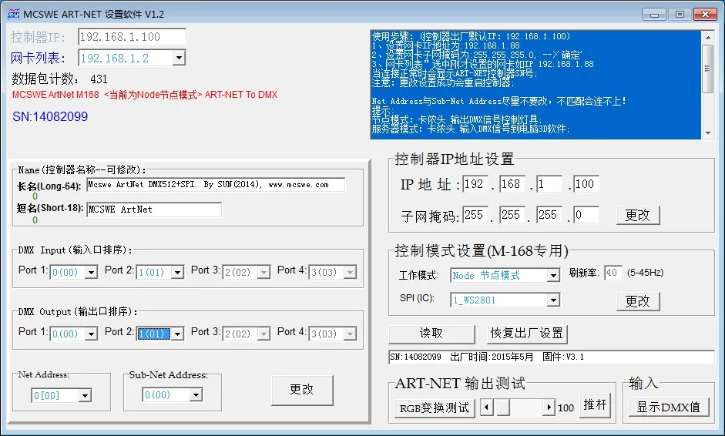Open the 网卡列表 network adapter dropdown
Image resolution: width=725 pixels, height=436 pixels.
[x=179, y=59]
